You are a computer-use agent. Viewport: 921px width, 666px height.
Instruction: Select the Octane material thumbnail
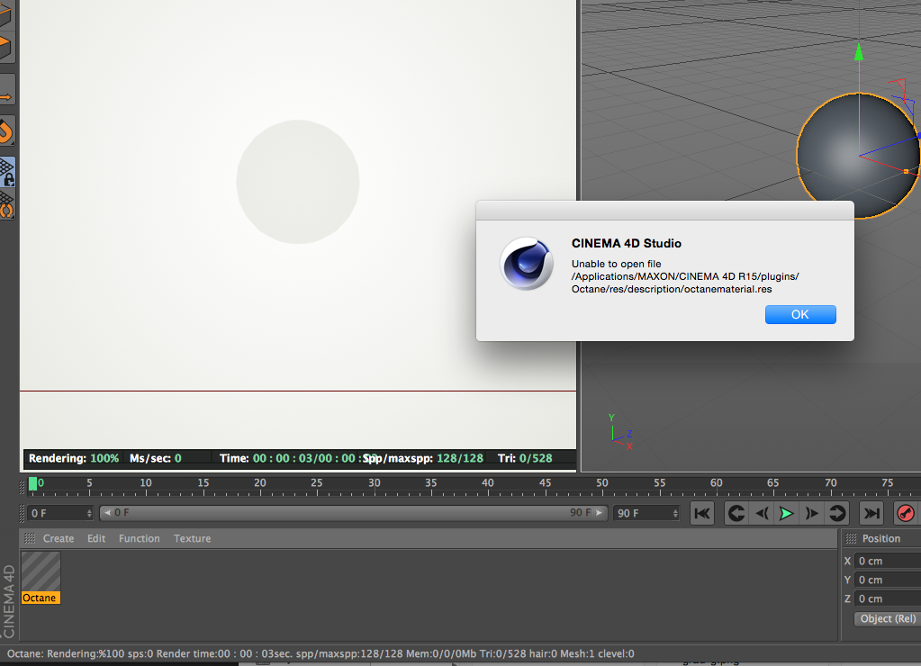[x=41, y=571]
